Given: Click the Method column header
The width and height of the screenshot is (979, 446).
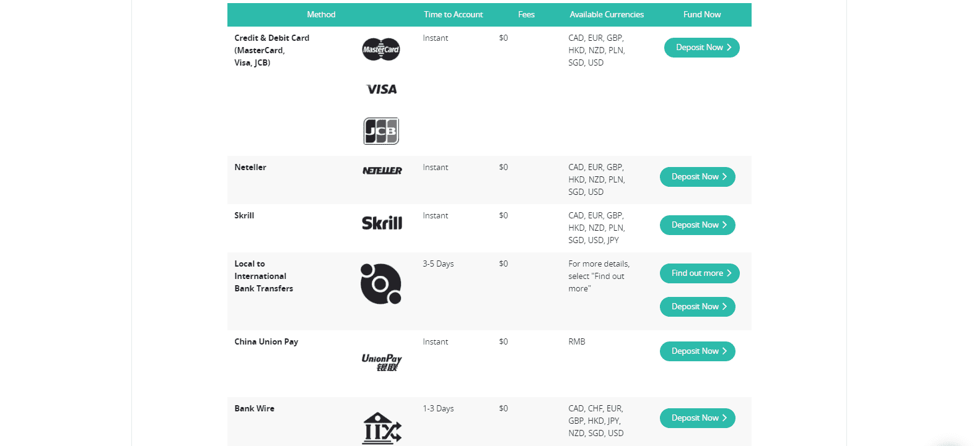Looking at the screenshot, I should click(x=321, y=15).
